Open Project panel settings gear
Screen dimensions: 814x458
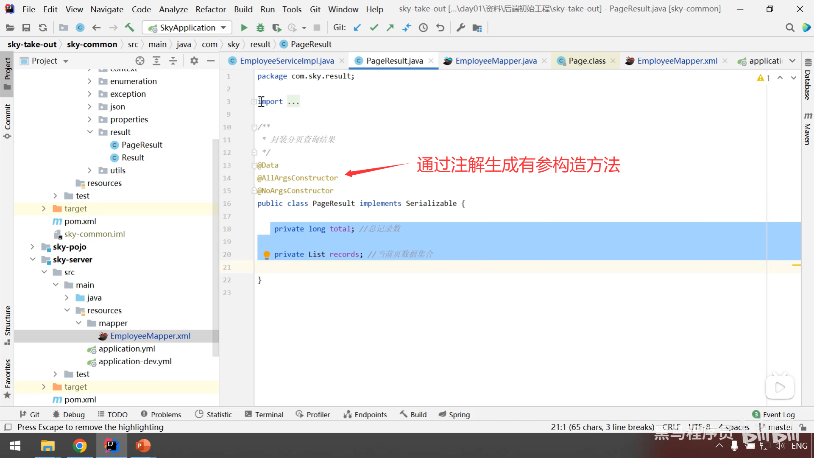click(x=194, y=61)
